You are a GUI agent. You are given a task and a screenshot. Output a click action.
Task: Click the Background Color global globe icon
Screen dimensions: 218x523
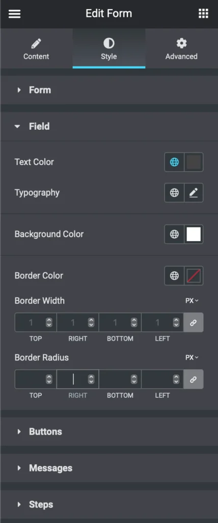click(x=174, y=234)
